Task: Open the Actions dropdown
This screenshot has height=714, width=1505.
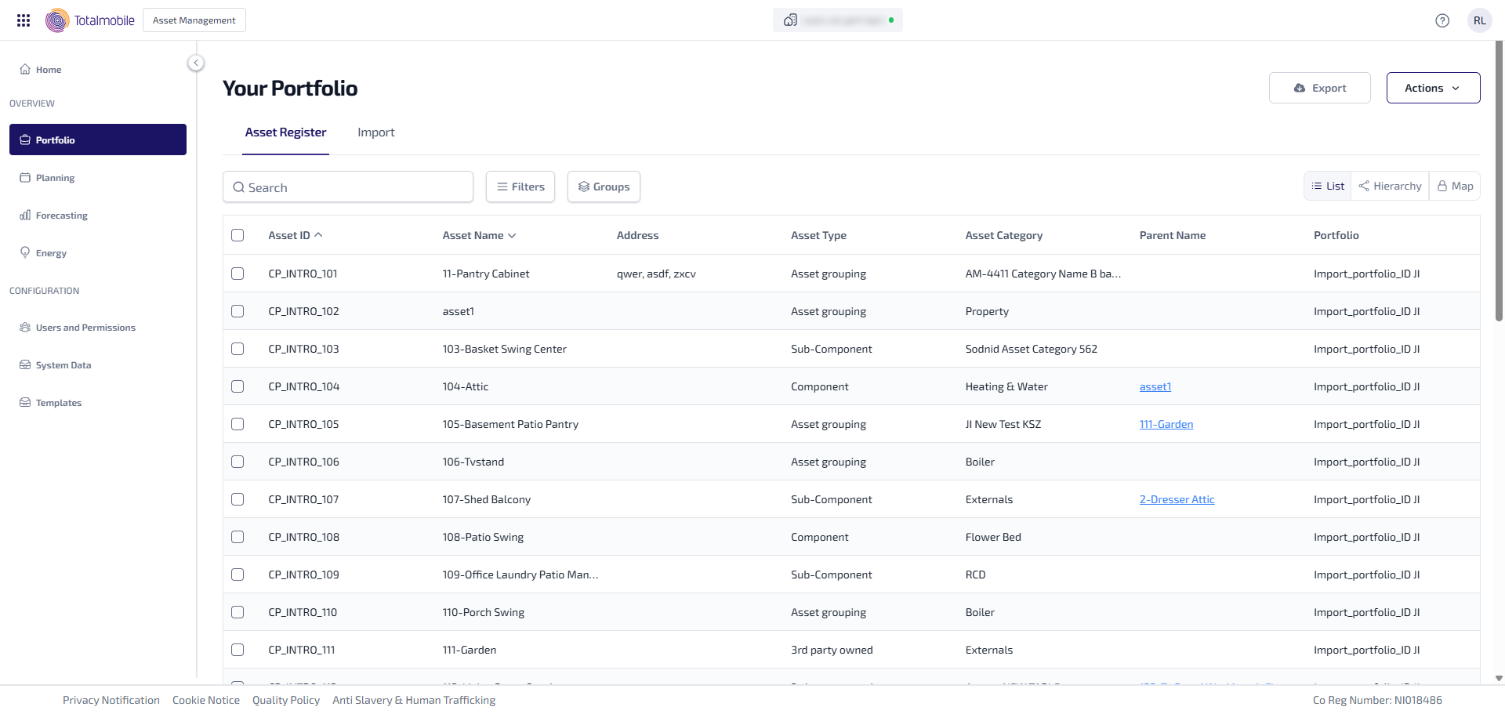Action: pos(1433,88)
